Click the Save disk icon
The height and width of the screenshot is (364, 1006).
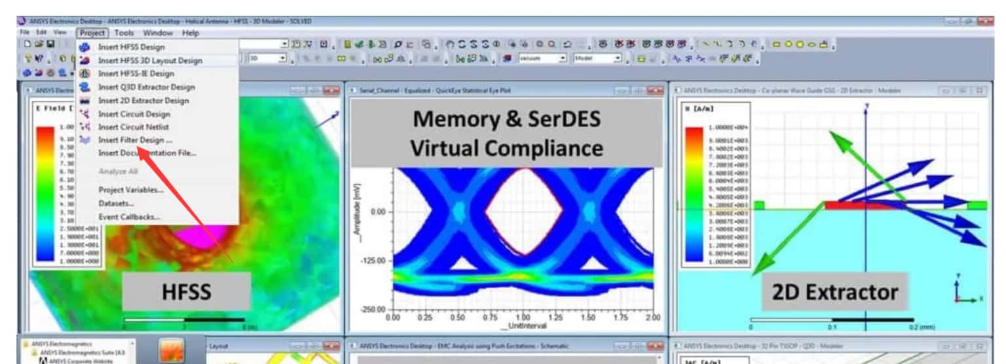[50, 44]
